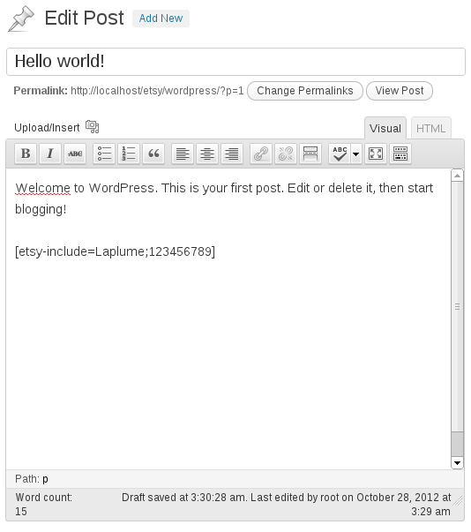The height and width of the screenshot is (532, 471).
Task: Insert an unordered bullet list
Action: 104,154
